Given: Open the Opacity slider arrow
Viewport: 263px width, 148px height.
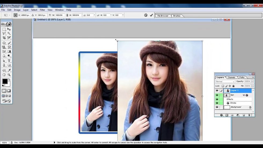Looking at the screenshot, I should 252,81.
